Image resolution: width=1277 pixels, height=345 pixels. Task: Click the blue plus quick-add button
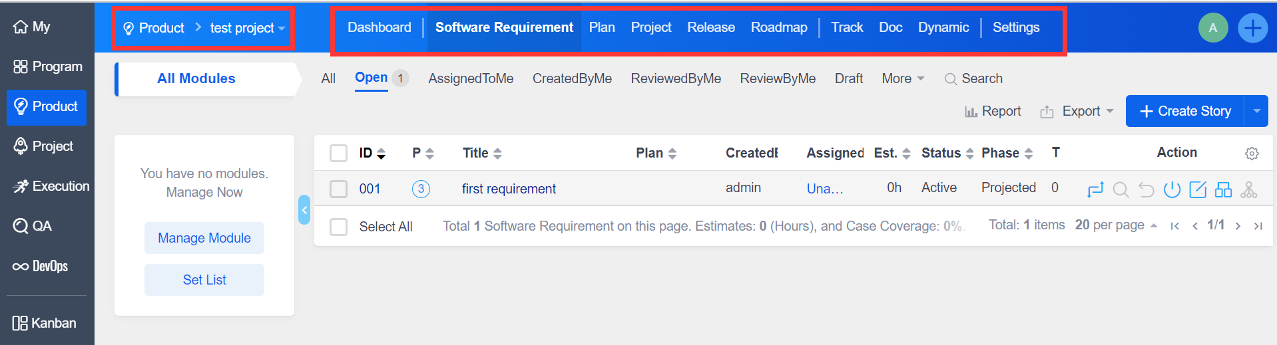click(1252, 28)
